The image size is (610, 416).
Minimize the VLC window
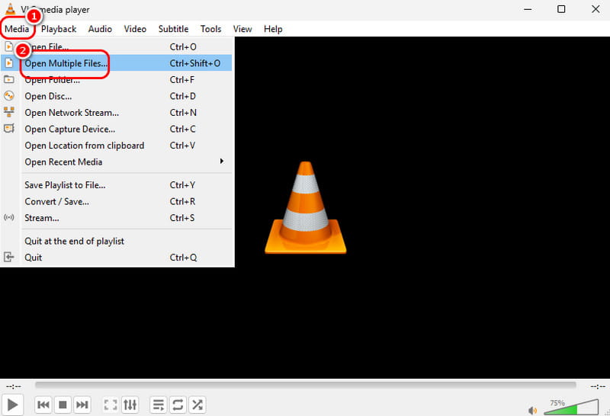tap(528, 9)
